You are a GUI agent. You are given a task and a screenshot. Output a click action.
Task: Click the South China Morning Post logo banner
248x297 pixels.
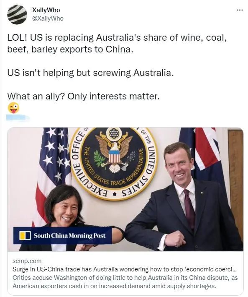point(63,235)
